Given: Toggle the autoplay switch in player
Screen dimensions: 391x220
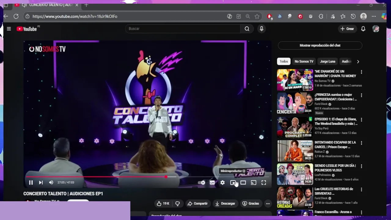Looking at the screenshot, I should [x=202, y=183].
